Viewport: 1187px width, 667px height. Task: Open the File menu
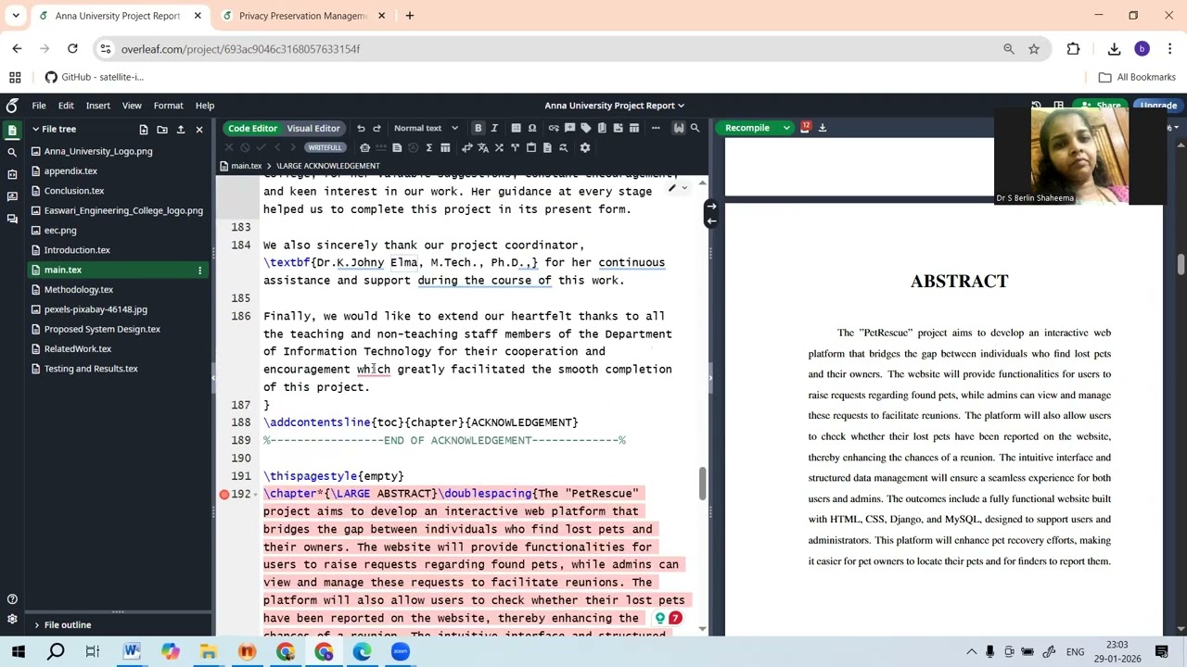point(39,106)
